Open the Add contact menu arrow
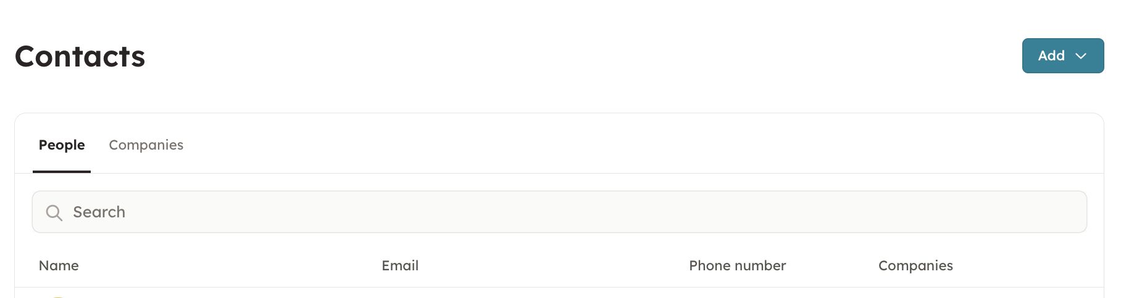 [1081, 56]
